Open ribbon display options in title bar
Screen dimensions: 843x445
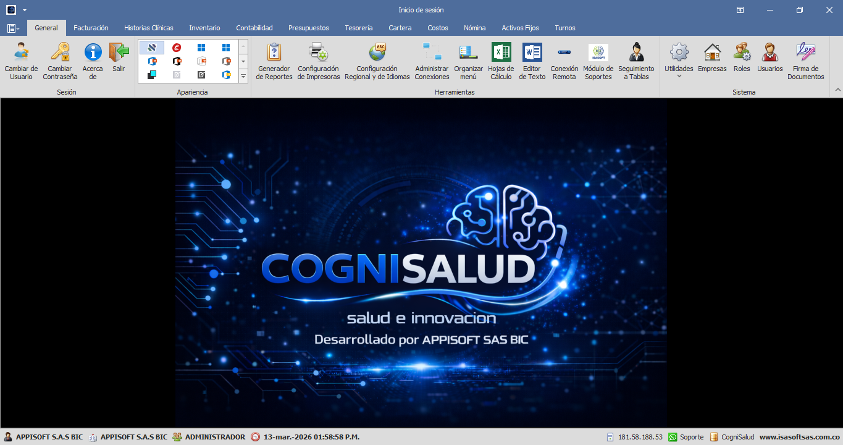coord(740,10)
